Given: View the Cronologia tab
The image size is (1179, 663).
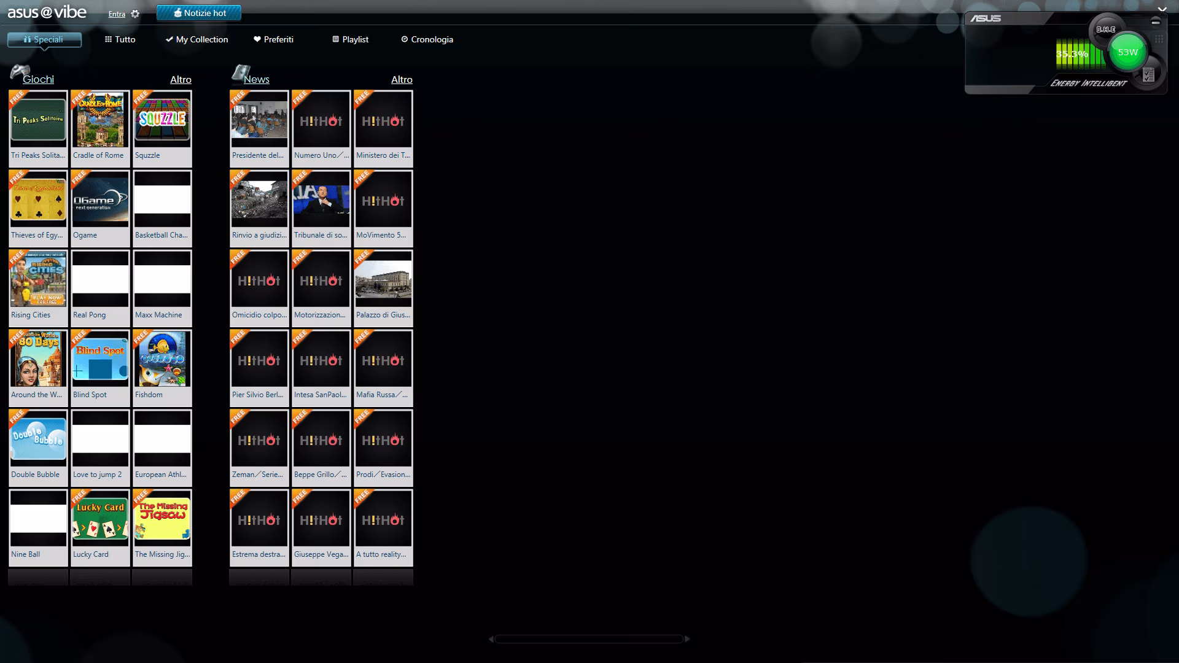Looking at the screenshot, I should [427, 39].
